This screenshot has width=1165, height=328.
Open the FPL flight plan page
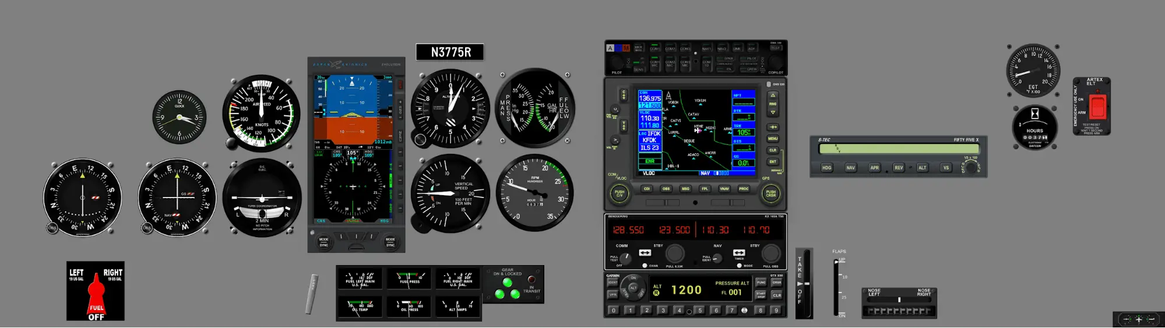click(705, 189)
